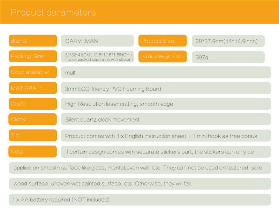Select the multi color value field
This screenshot has height=212, width=279.
[x=166, y=73]
